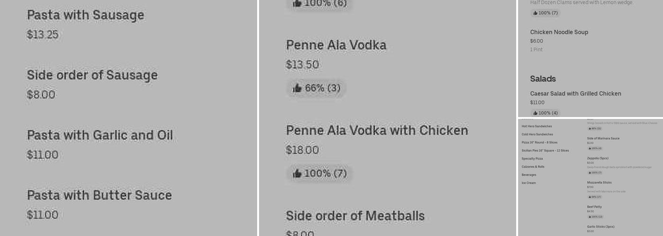Open the Beverages category
Viewport: 663px width, 236px height.
click(x=529, y=175)
